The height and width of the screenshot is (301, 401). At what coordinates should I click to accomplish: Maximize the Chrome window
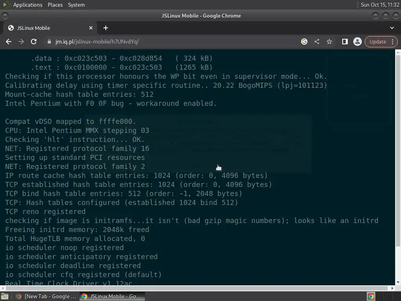coord(386,16)
